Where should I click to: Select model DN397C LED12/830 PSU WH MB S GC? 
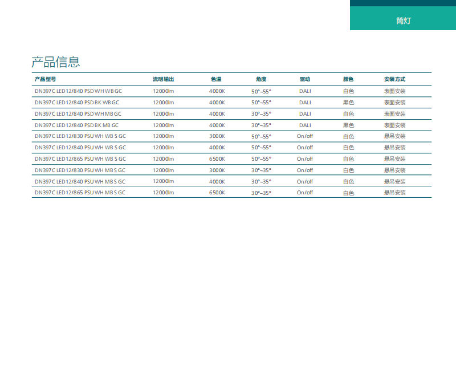[80, 170]
